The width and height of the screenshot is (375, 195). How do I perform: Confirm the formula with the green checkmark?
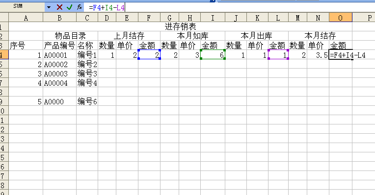[70, 7]
